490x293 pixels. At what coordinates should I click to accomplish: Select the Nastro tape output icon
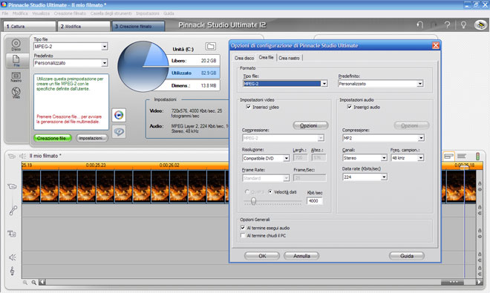click(16, 77)
